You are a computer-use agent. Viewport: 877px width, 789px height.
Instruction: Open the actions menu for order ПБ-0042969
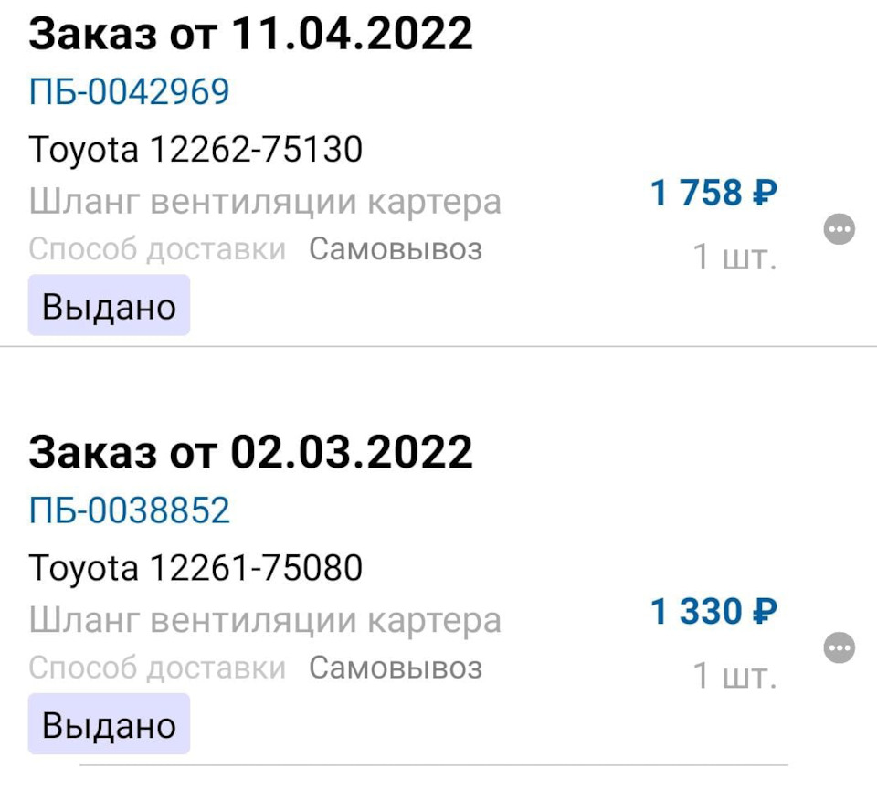[840, 230]
